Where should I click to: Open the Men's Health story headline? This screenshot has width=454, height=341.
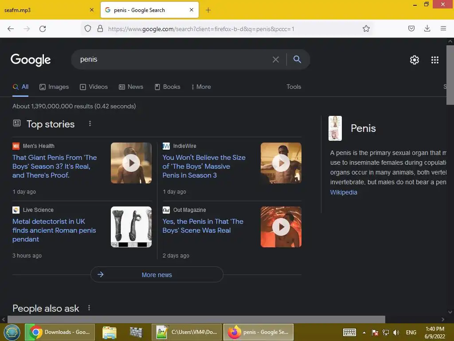tap(55, 166)
